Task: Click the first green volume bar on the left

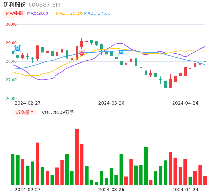Action: (13, 170)
